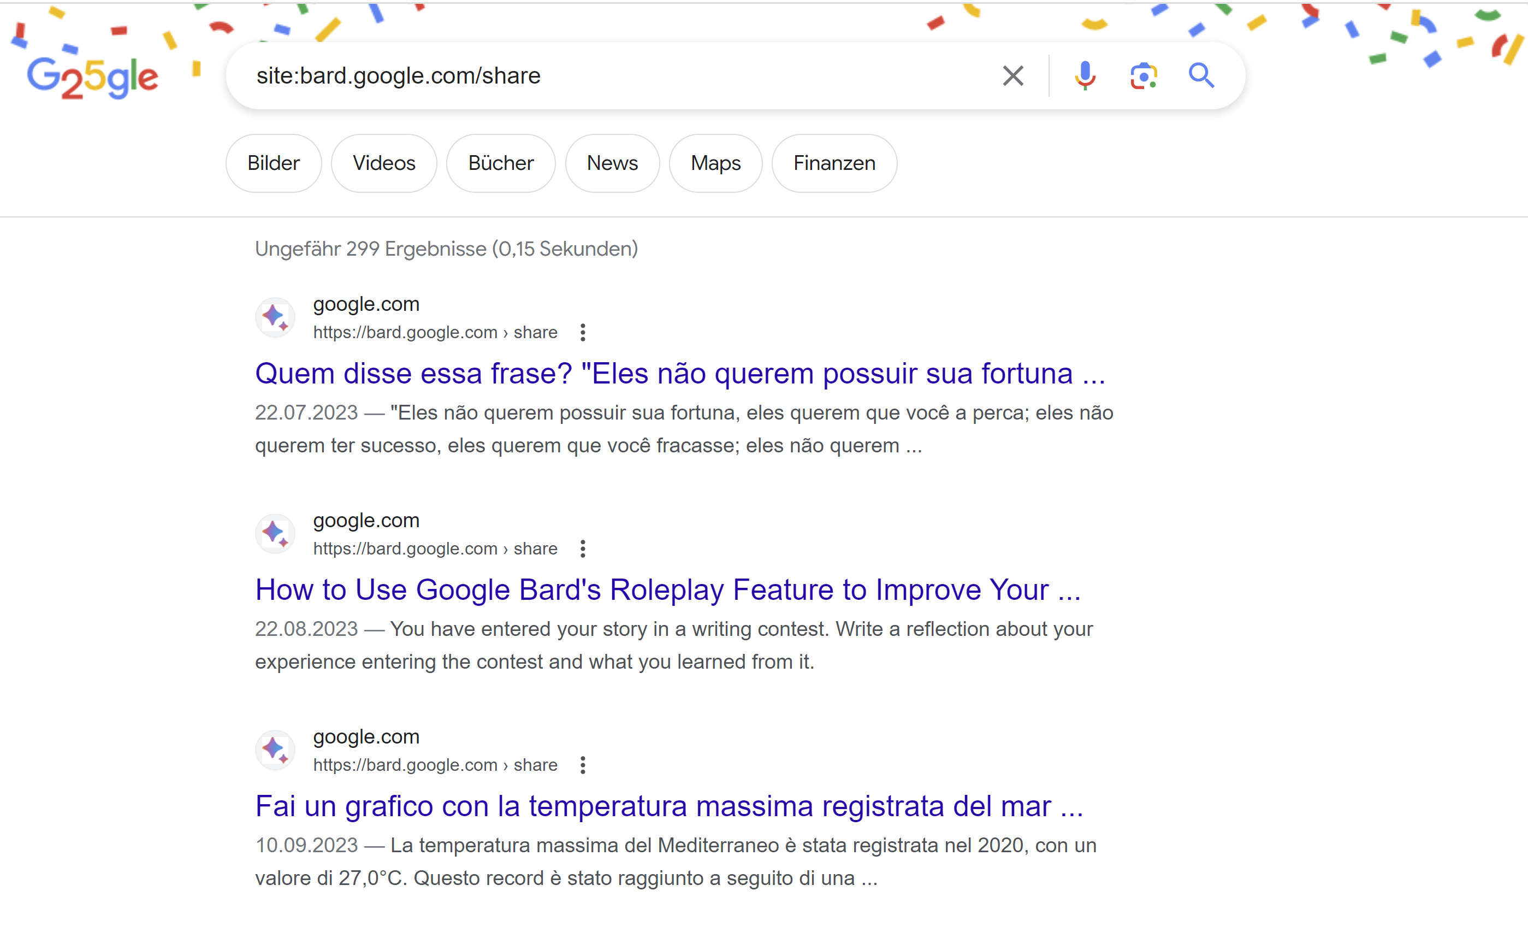Switch to the Bilder results tab
The image size is (1528, 932).
tap(273, 163)
